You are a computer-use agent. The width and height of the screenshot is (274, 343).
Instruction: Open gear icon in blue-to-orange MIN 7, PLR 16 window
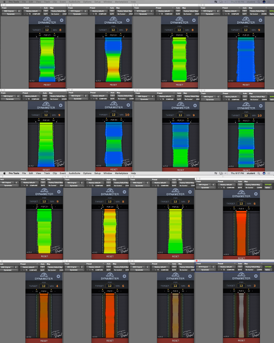click(128, 20)
